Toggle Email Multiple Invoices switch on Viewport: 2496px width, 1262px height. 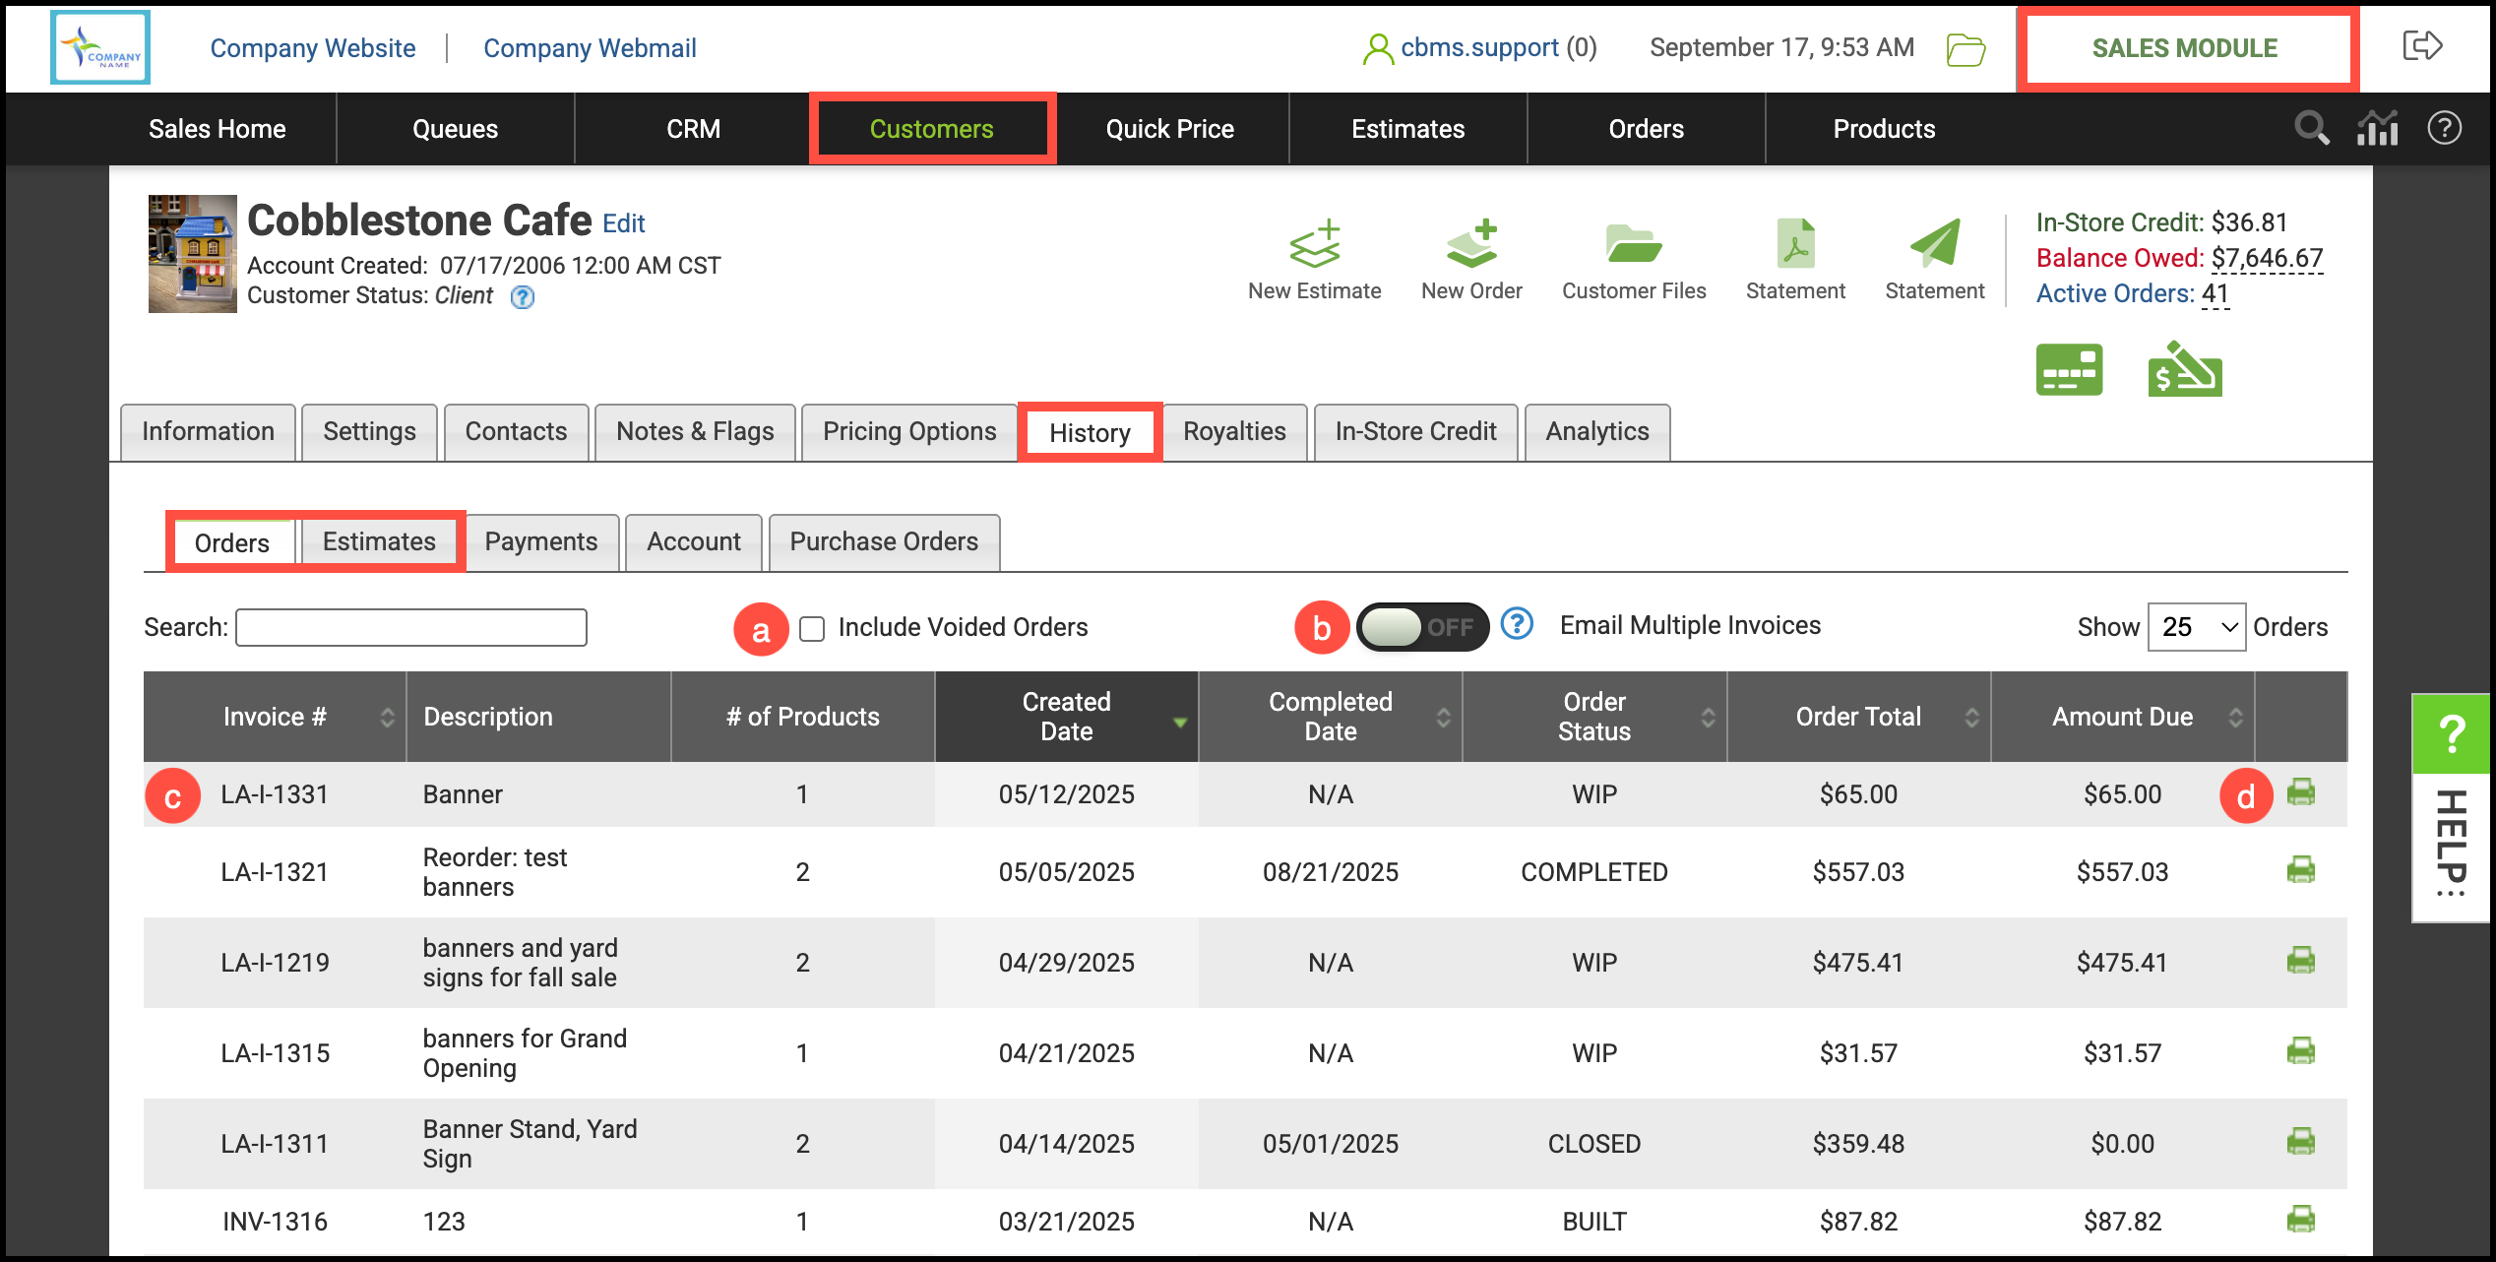(1420, 627)
